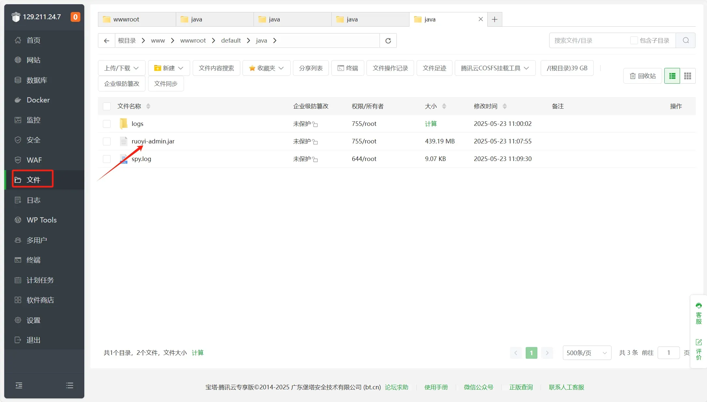
Task: Expand the 上传/下载 dropdown
Action: [121, 68]
